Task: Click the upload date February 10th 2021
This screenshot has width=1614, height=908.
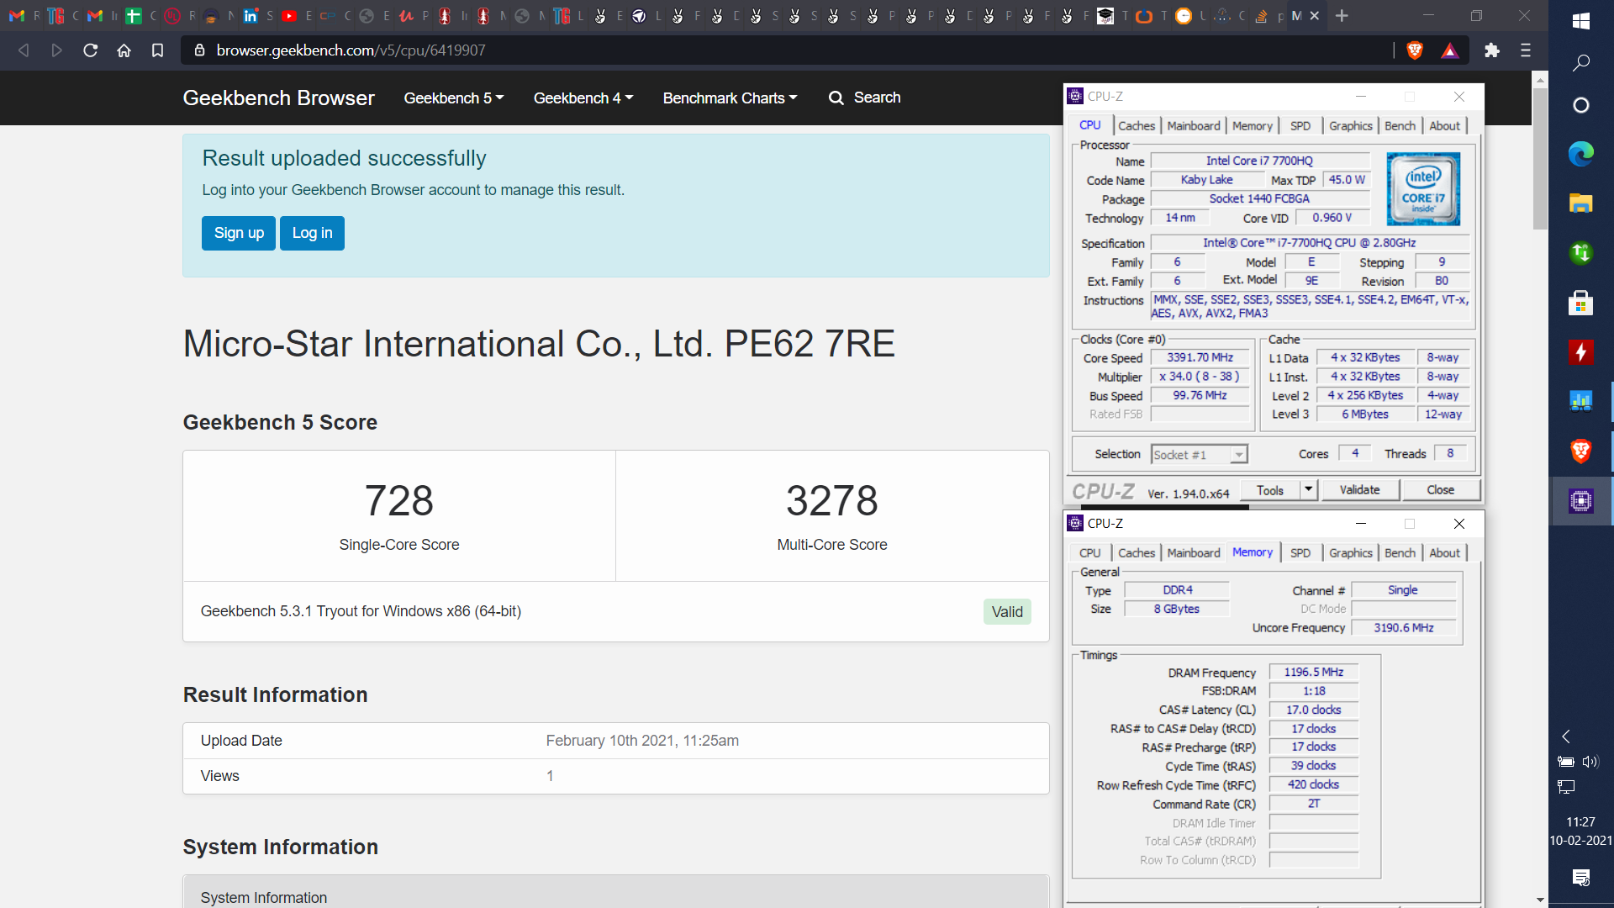Action: (642, 741)
